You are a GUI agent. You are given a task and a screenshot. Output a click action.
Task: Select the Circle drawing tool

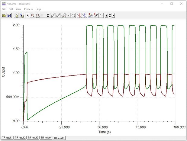click(73, 15)
